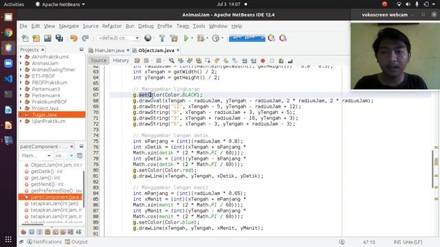Expand the UjianPraktikum project node

click(21, 121)
